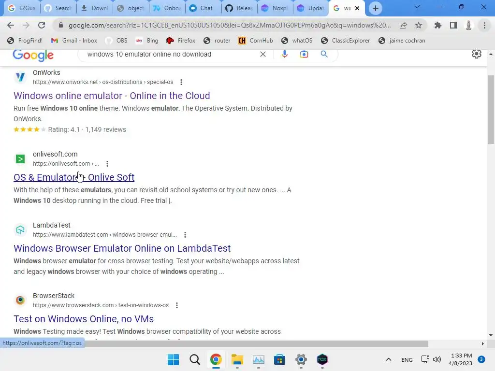View site information via the padlock icon
Viewport: 495px width, 371px height.
click(x=61, y=25)
